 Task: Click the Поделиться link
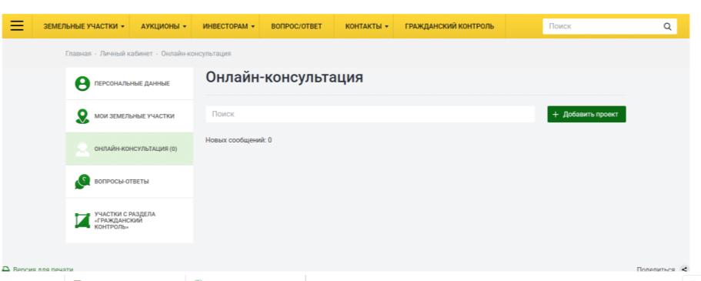(x=656, y=269)
